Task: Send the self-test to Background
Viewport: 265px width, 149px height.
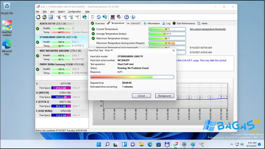Action: tap(165, 95)
